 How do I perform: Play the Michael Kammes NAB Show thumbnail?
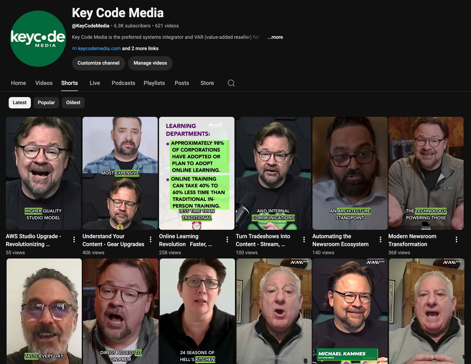[x=350, y=311]
